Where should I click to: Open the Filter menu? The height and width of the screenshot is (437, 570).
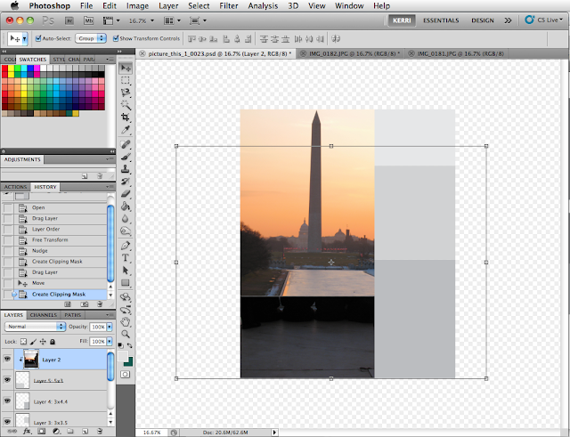[x=228, y=5]
